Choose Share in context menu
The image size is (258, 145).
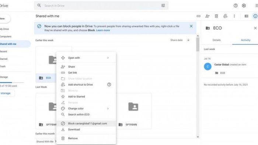[86, 67]
